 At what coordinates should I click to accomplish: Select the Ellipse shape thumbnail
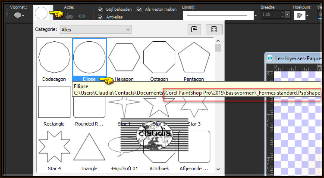(89, 57)
